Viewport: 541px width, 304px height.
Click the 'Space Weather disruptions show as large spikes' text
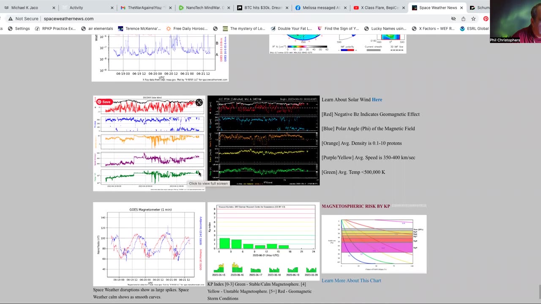pyautogui.click(x=141, y=293)
